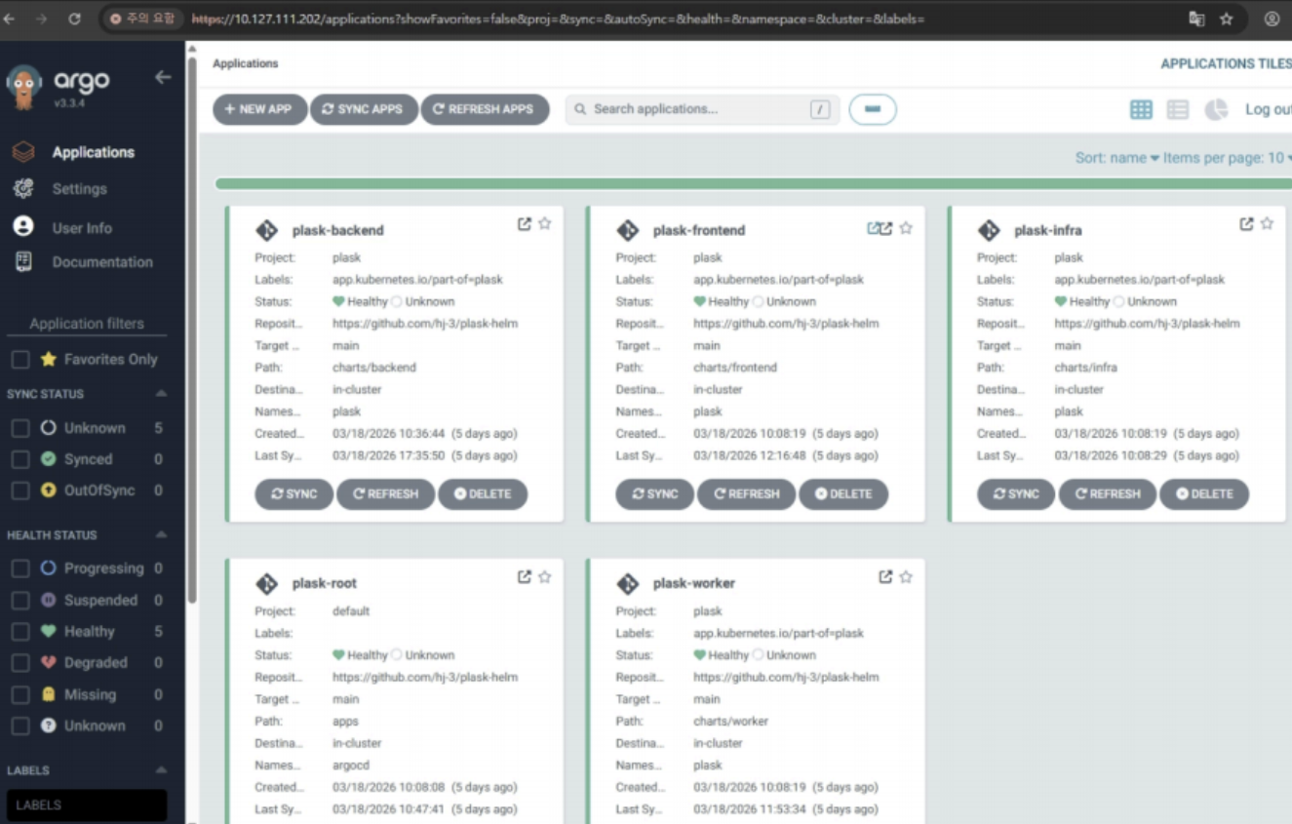
Task: Open the pie chart summary view
Action: pyautogui.click(x=1216, y=109)
